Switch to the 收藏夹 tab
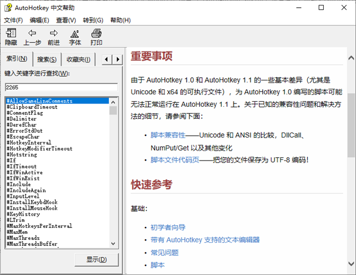356x275 pixels. point(79,59)
